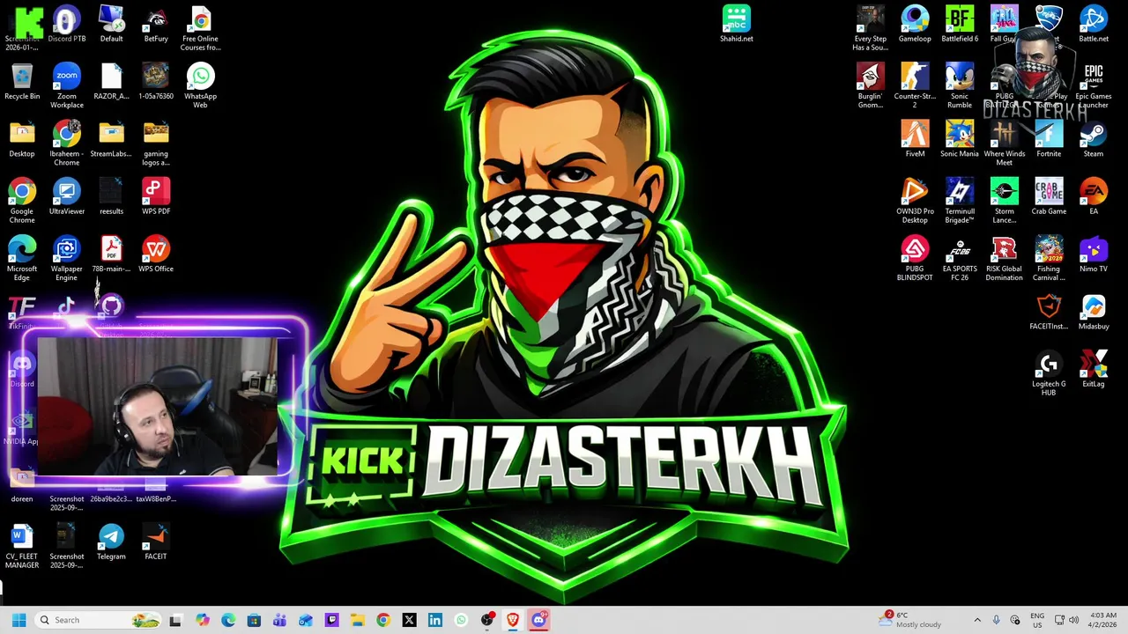Launch FiveM from the desktop
The image size is (1128, 634).
coord(915,139)
